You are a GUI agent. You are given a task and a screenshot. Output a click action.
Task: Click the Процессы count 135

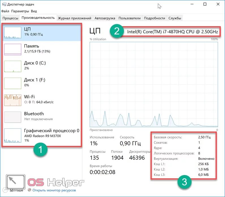[95, 158]
